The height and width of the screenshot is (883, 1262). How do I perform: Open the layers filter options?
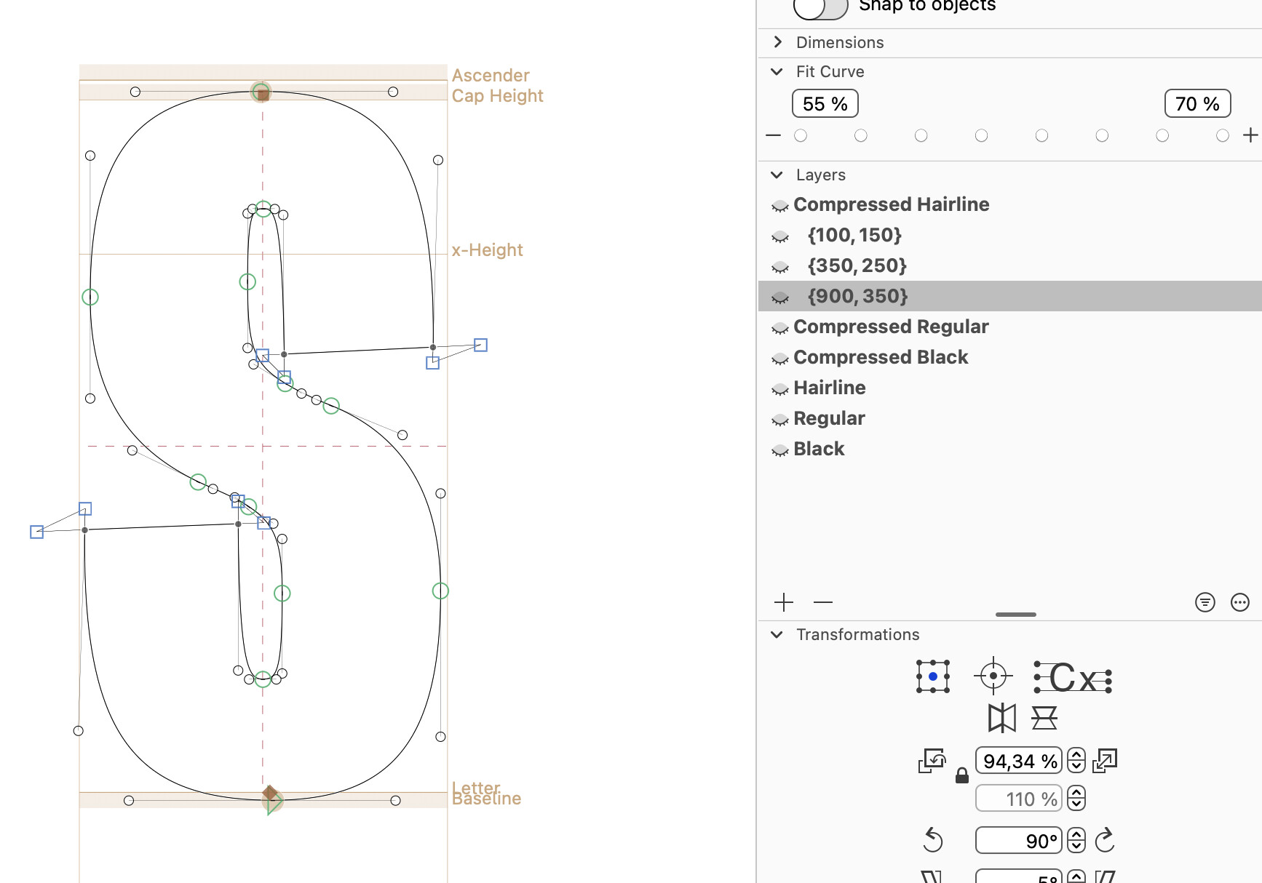(1205, 602)
